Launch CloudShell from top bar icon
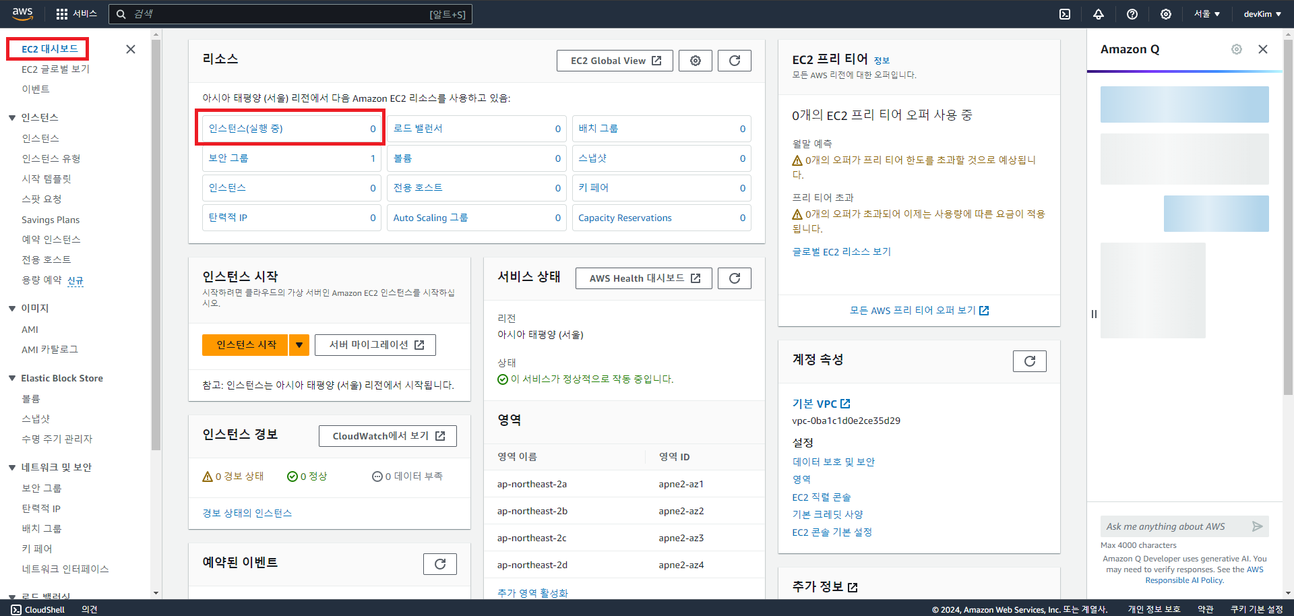Image resolution: width=1294 pixels, height=616 pixels. (1065, 14)
